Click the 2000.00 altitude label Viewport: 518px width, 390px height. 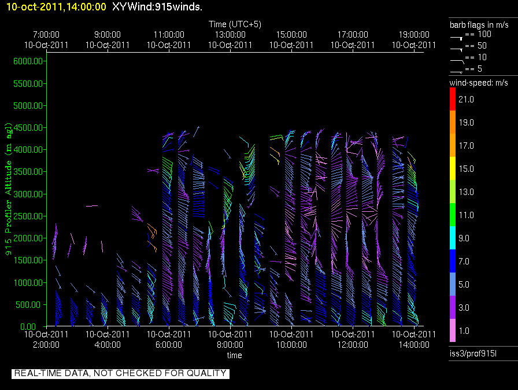[x=28, y=238]
